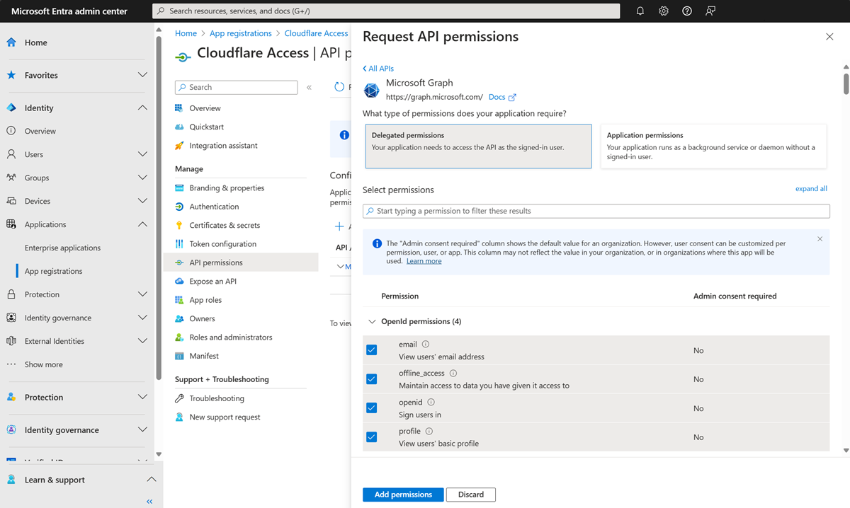The width and height of the screenshot is (850, 508).
Task: Uncheck the openid permission checkbox
Action: pos(372,408)
